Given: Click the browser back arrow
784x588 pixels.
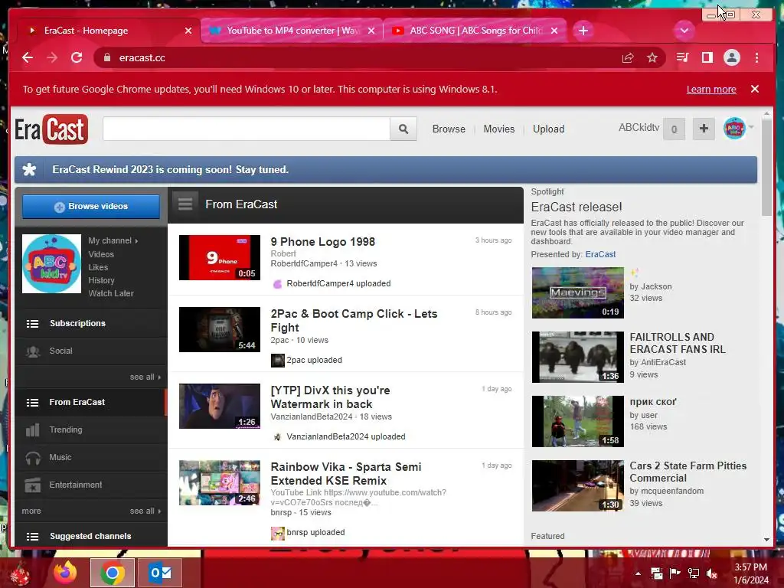Looking at the screenshot, I should coord(28,57).
